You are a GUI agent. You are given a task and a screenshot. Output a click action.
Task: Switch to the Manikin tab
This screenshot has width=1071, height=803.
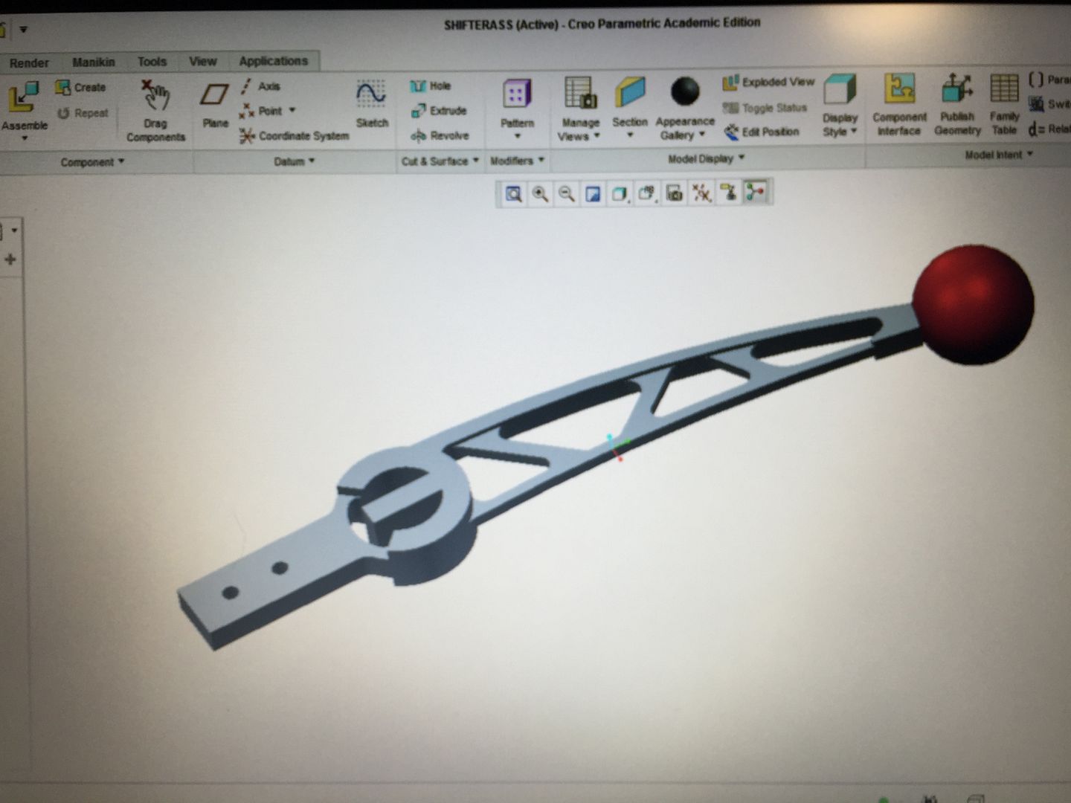pyautogui.click(x=94, y=62)
